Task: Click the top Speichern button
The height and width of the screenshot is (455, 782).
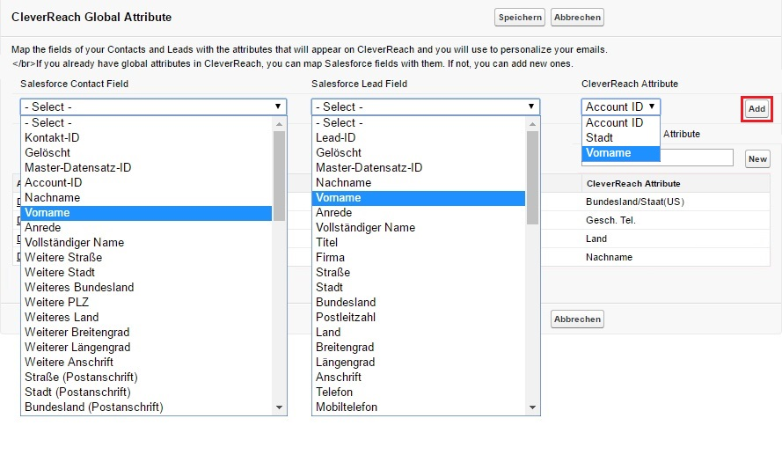Action: pyautogui.click(x=520, y=18)
